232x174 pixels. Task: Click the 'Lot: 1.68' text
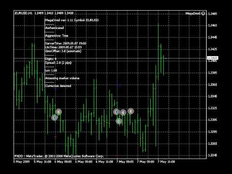point(51,71)
